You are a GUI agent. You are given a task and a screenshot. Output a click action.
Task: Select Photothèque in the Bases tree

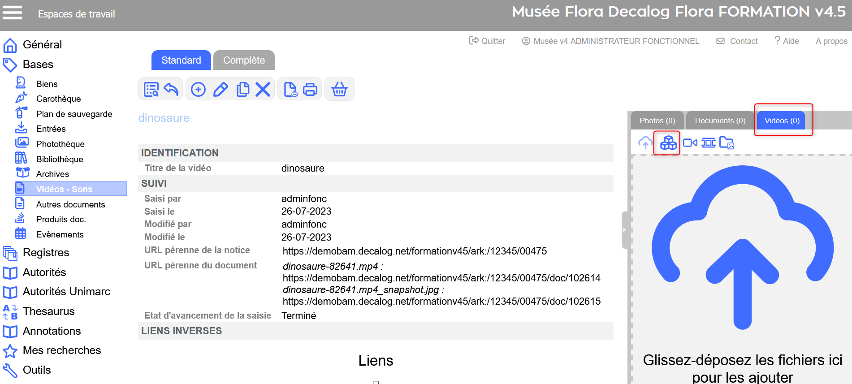pyautogui.click(x=60, y=144)
